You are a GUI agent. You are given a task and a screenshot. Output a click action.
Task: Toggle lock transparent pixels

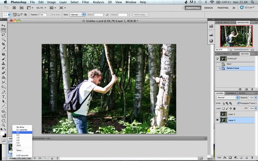(x=224, y=109)
